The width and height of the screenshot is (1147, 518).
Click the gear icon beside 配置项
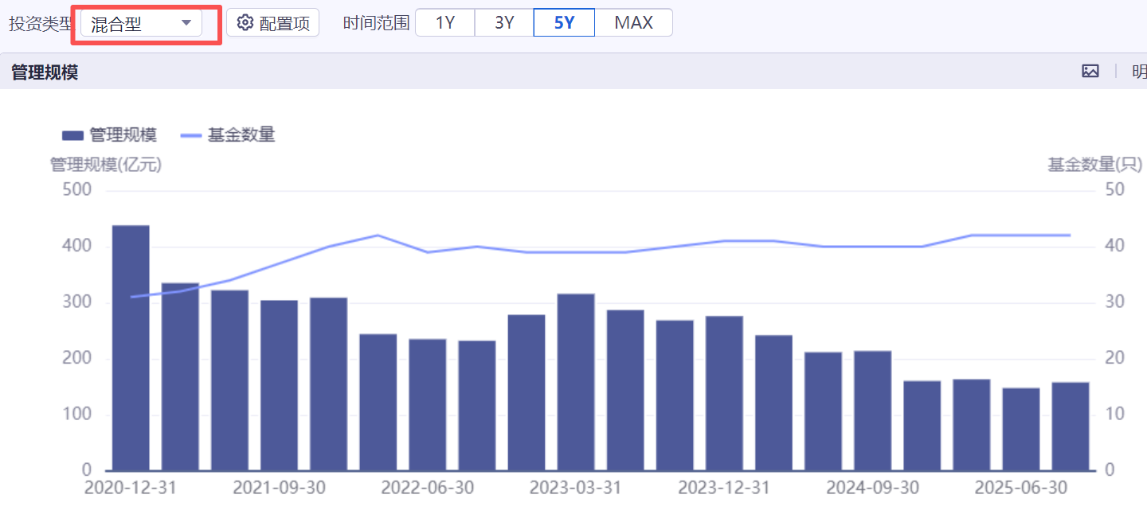tap(245, 22)
